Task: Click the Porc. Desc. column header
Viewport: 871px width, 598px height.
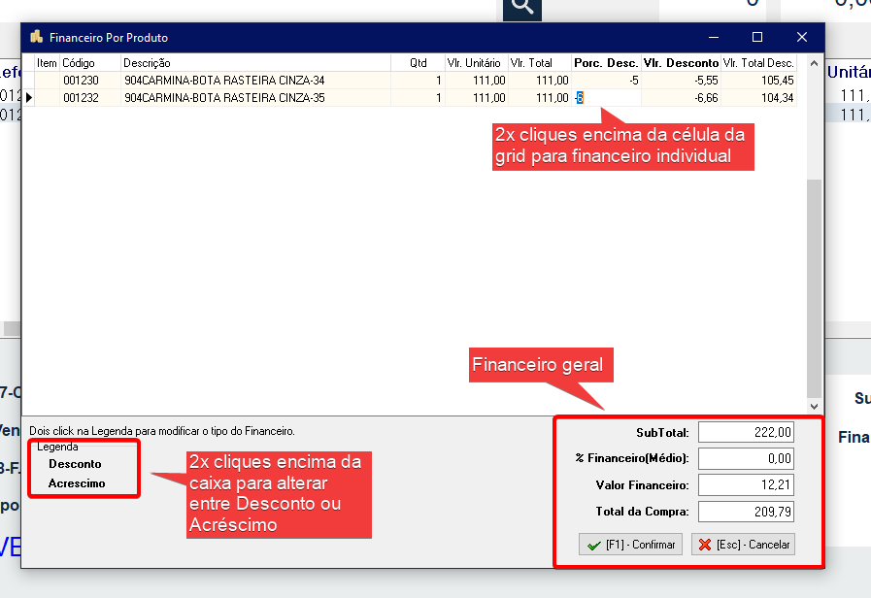Action: pyautogui.click(x=606, y=63)
